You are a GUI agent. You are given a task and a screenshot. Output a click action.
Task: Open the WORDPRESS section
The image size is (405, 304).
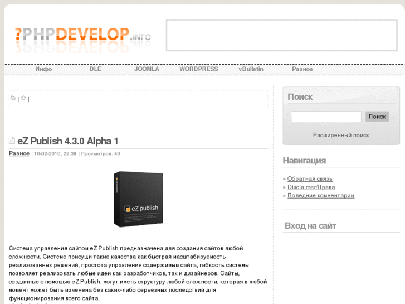tap(199, 69)
